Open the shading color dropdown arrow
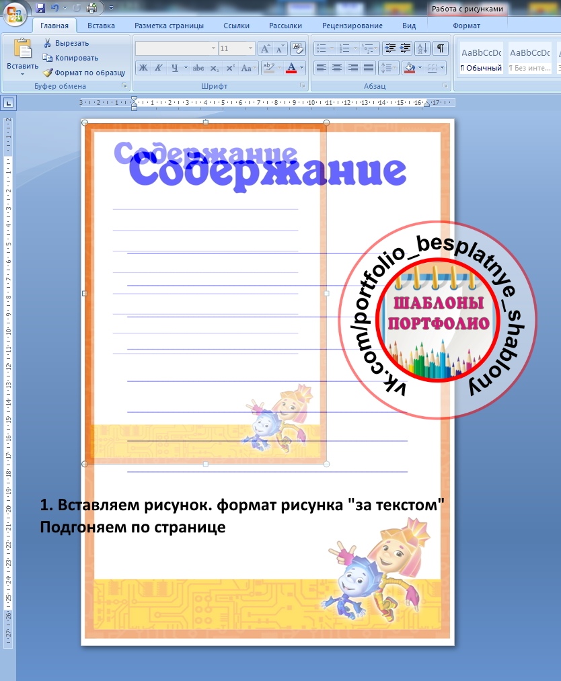 420,68
